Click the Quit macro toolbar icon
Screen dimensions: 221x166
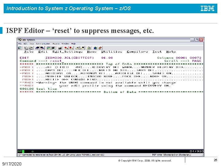[83, 48]
